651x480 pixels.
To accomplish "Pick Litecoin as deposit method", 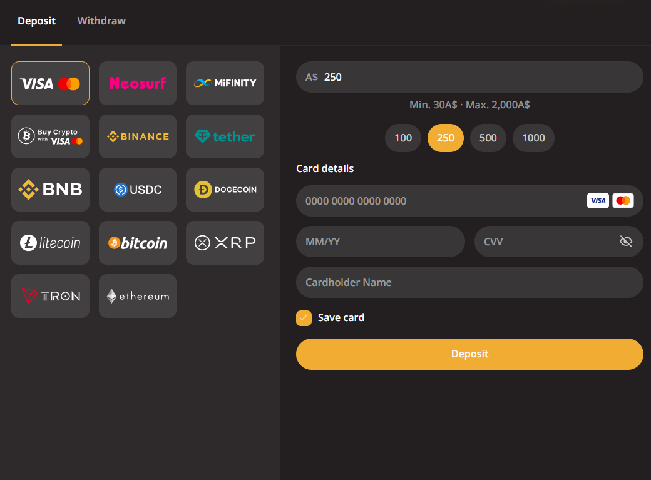I will 50,242.
